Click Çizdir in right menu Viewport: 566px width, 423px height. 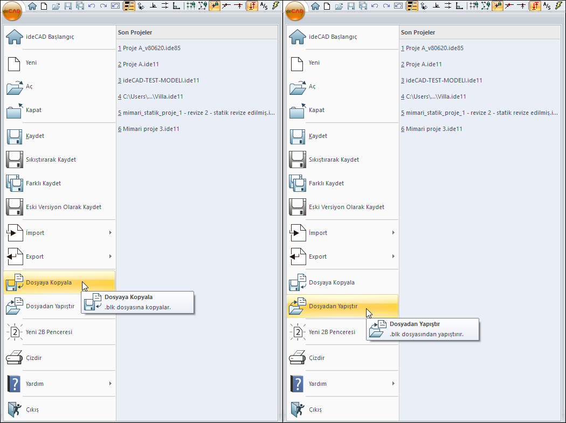pos(342,358)
